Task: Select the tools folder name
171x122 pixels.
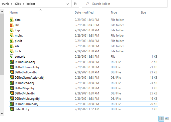Action: [x=18, y=51]
